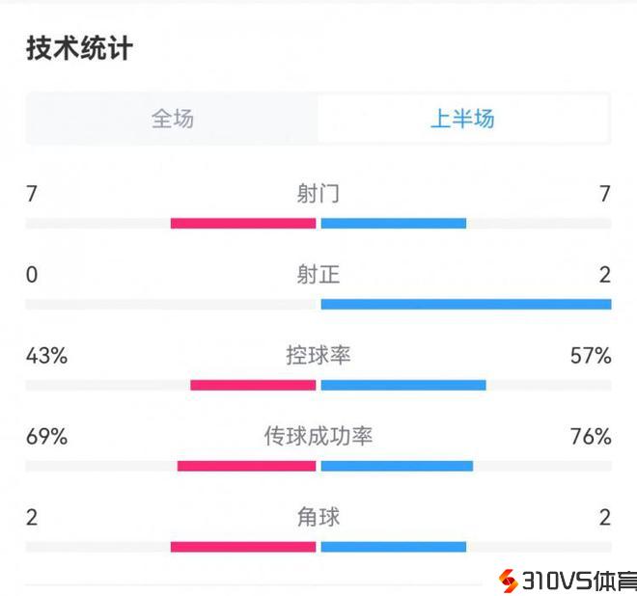Screen dimensions: 637x596
Task: Click the 角球 stat label
Action: [318, 518]
